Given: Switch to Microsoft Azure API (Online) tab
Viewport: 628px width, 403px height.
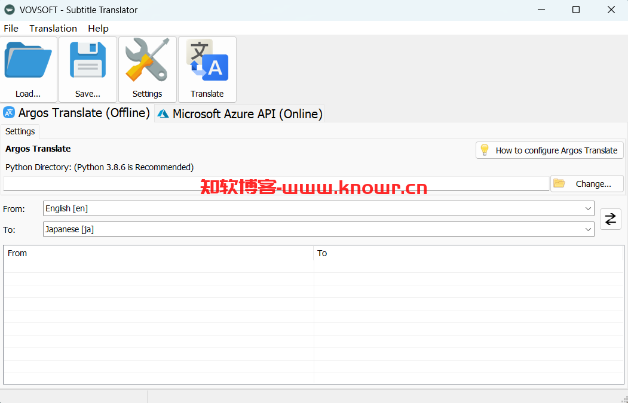Looking at the screenshot, I should pos(240,114).
